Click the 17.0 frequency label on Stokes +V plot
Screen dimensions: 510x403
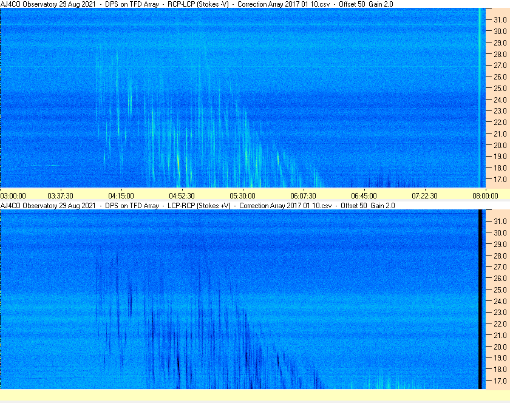(500, 381)
